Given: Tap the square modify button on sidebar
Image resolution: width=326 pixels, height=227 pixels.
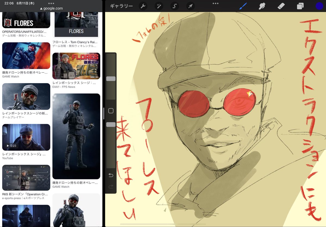Looking at the screenshot, I should click(x=111, y=111).
